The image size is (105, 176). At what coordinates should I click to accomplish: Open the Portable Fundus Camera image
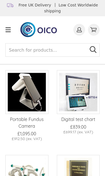(x=27, y=92)
